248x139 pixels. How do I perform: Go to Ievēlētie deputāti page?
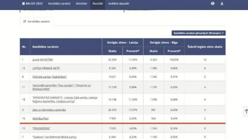(x=119, y=4)
